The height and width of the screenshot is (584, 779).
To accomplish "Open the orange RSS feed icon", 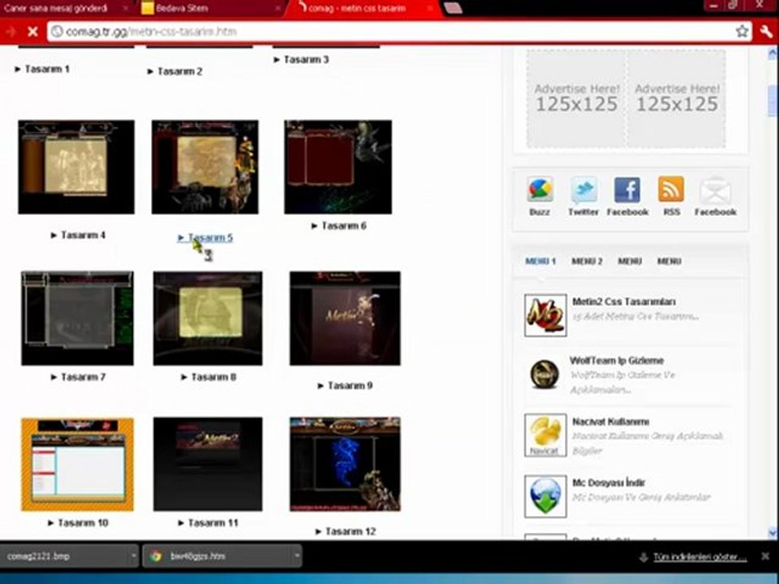I will [x=671, y=189].
